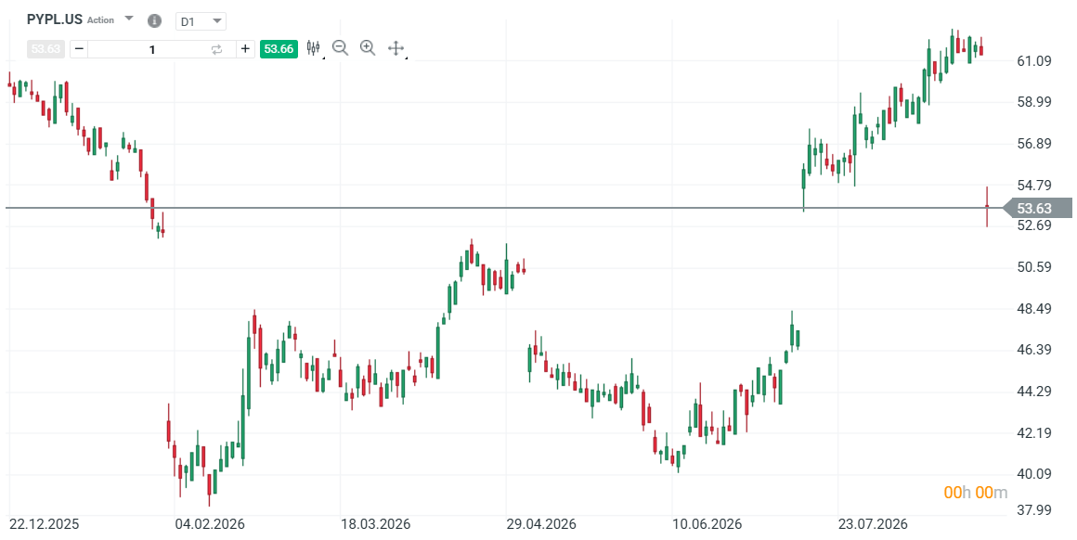1077x540 pixels.
Task: Click the 50.59 price axis label
Action: click(1033, 267)
